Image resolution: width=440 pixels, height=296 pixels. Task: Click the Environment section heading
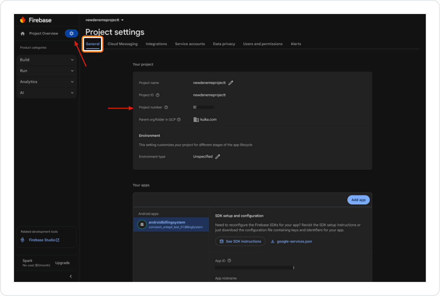coord(149,136)
